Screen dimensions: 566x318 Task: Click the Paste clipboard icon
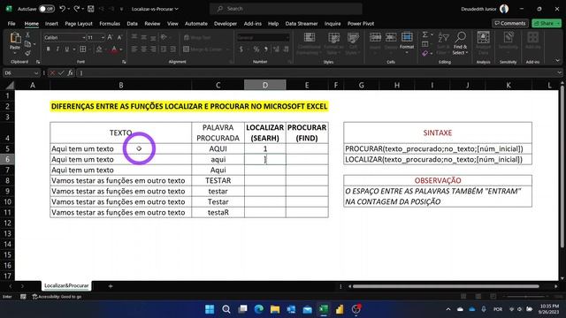pyautogui.click(x=15, y=37)
